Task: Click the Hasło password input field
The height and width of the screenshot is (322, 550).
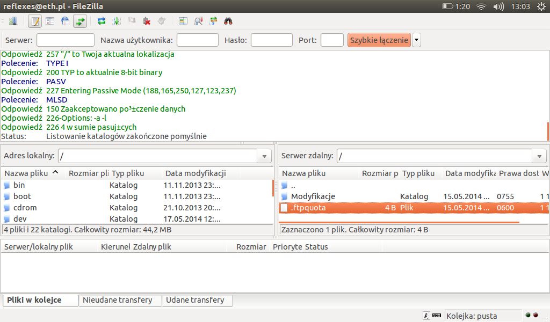Action: pos(271,40)
